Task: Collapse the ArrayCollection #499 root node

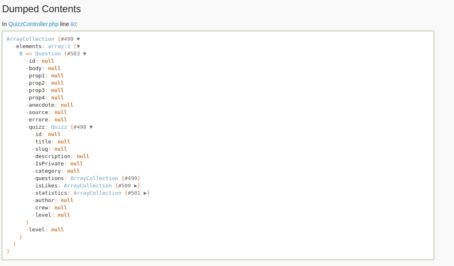Action: (x=78, y=39)
